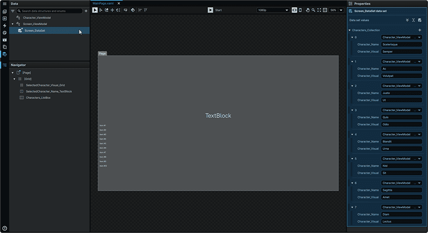
Task: Select the Data panel icon in sidebar
Action: coord(5,54)
